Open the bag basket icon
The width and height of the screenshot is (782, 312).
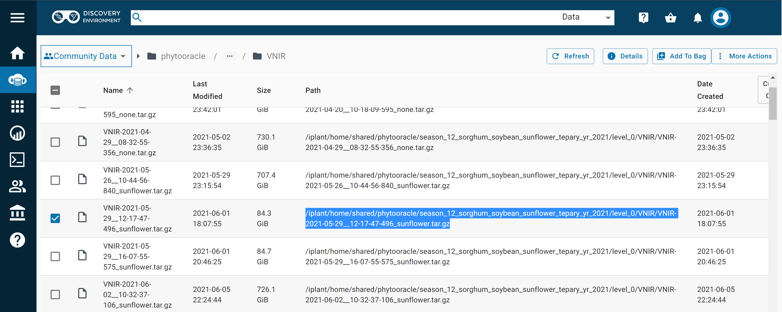pyautogui.click(x=670, y=18)
